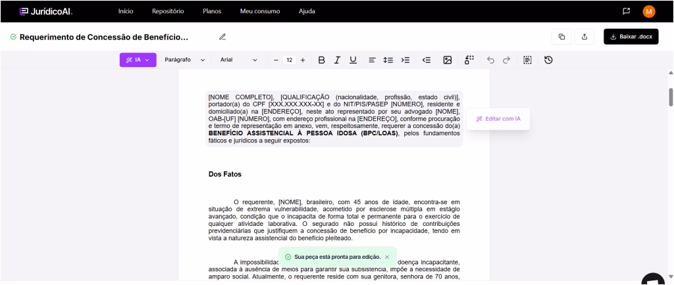Viewport: 674px width, 285px height.
Task: Open version history clock icon
Action: click(x=548, y=60)
